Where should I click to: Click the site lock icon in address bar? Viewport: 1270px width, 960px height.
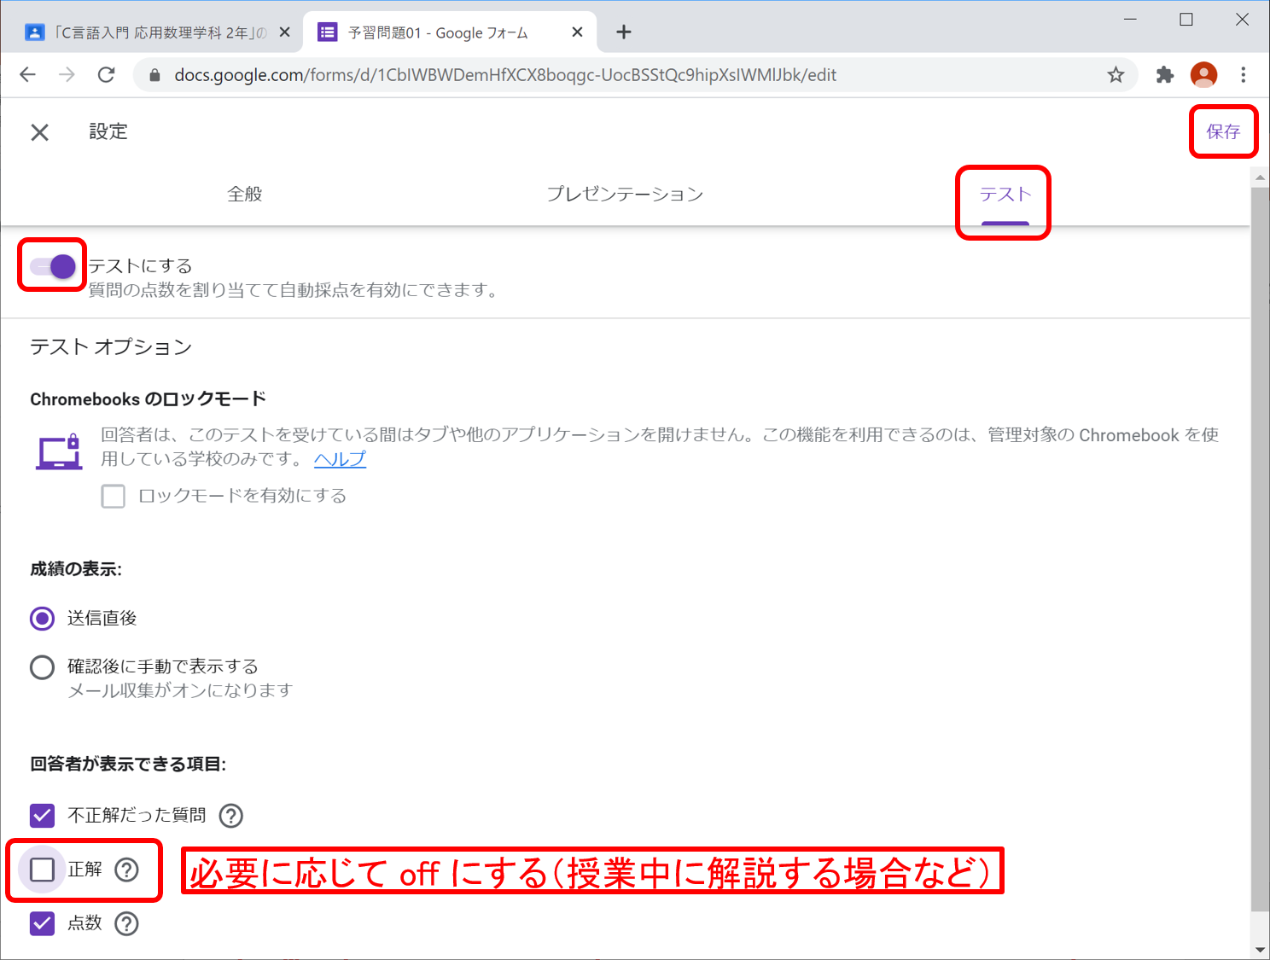pyautogui.click(x=154, y=75)
